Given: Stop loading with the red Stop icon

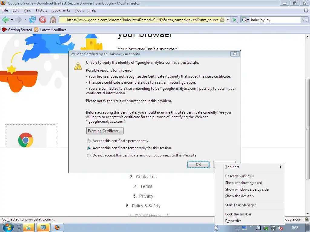Looking at the screenshot, I should coord(42,20).
